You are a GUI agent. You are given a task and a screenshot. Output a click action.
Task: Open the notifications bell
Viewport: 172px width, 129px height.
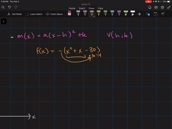pos(150,8)
